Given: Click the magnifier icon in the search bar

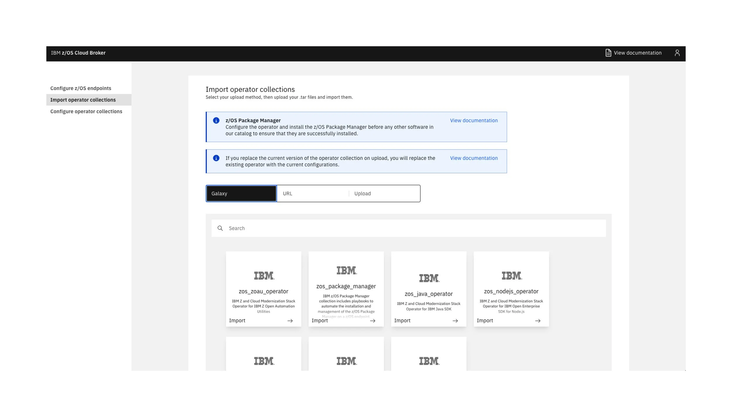Looking at the screenshot, I should click(220, 228).
